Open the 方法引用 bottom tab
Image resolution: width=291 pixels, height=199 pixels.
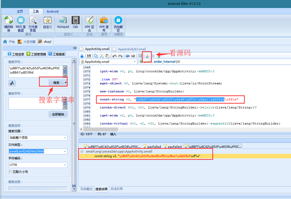click(117, 189)
